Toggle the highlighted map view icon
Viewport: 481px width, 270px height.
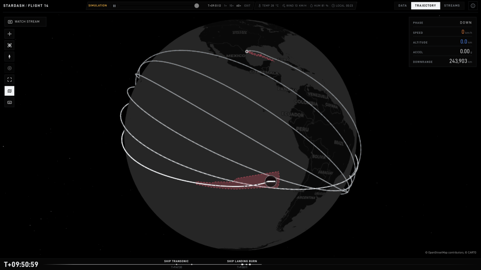tap(9, 91)
